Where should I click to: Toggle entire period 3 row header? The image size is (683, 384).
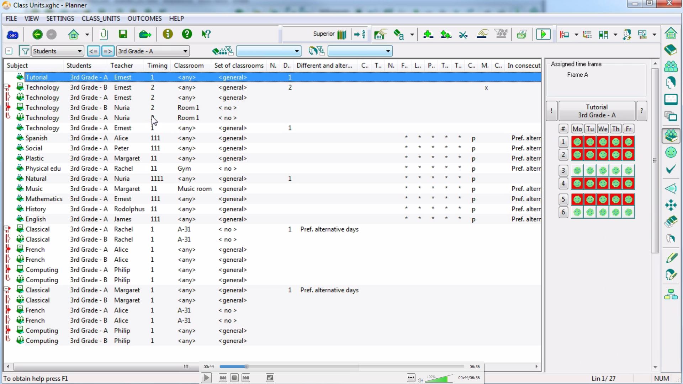[563, 171]
